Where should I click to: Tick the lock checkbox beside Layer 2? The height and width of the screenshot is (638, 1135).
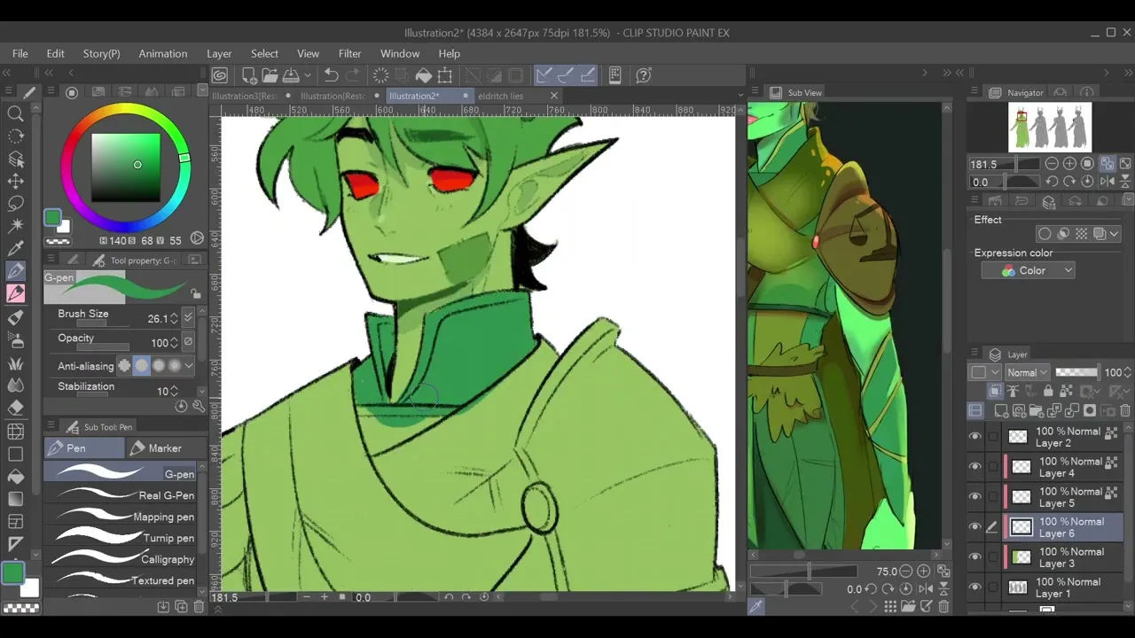[x=992, y=437]
